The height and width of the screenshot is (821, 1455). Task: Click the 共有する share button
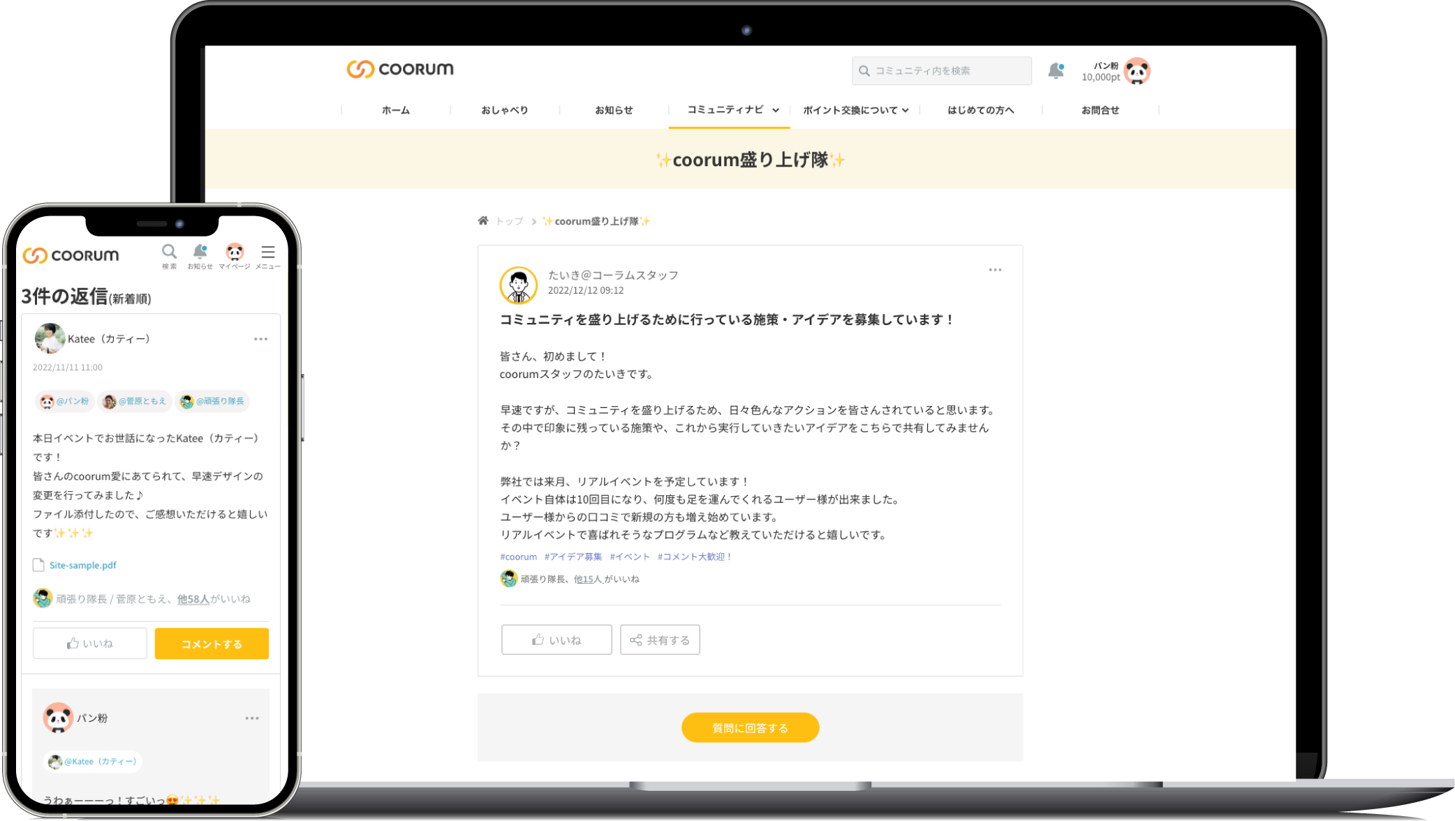pyautogui.click(x=660, y=640)
